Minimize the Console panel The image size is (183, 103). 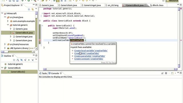tap(178, 73)
